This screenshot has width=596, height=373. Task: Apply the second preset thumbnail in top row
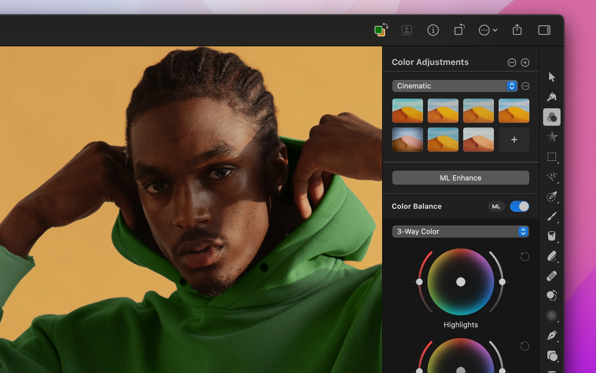pyautogui.click(x=443, y=111)
